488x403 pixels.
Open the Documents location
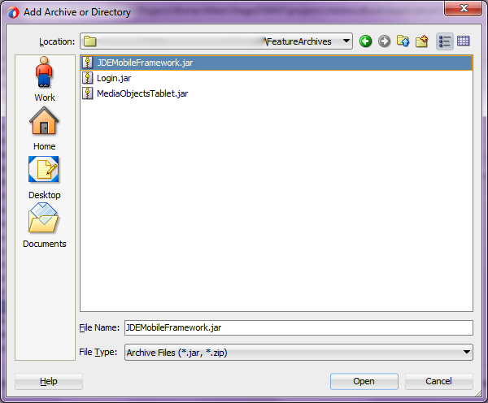[44, 225]
